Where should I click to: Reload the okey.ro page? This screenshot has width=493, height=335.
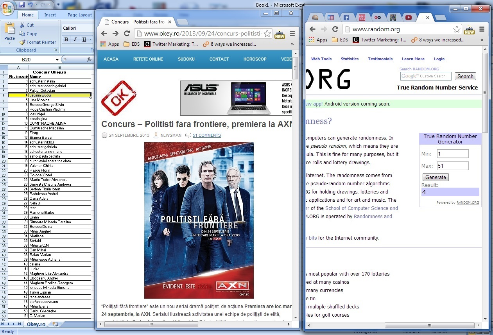tap(127, 33)
